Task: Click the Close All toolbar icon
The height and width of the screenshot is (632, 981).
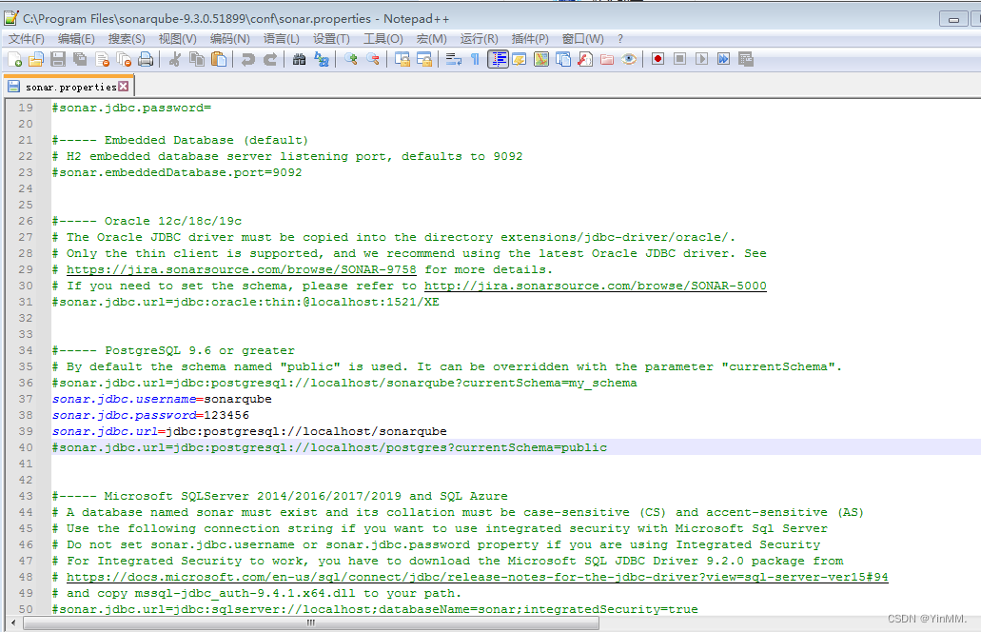Action: 124,59
